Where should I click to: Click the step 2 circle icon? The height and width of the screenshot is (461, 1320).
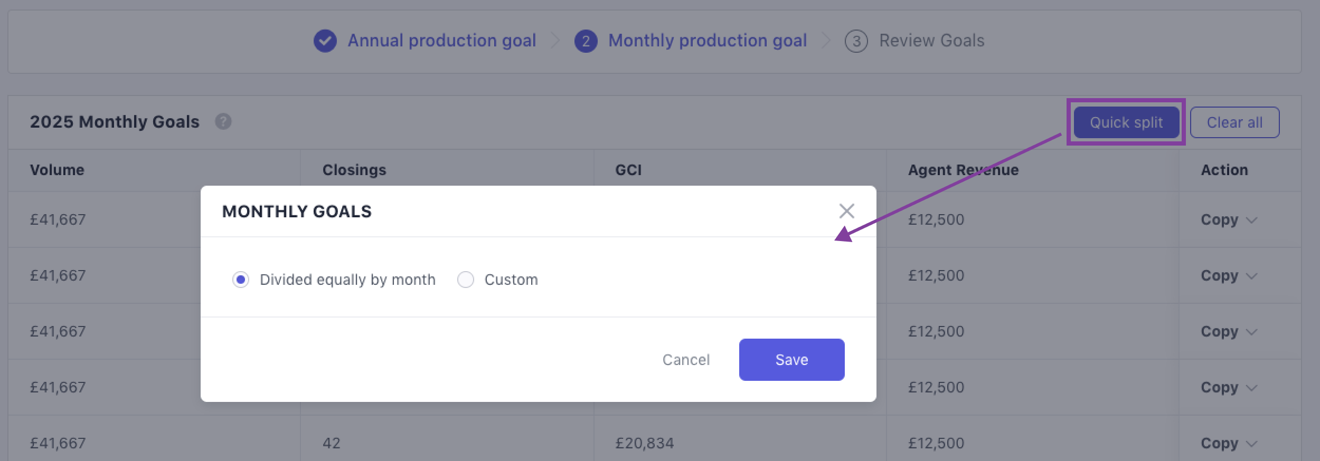[586, 41]
